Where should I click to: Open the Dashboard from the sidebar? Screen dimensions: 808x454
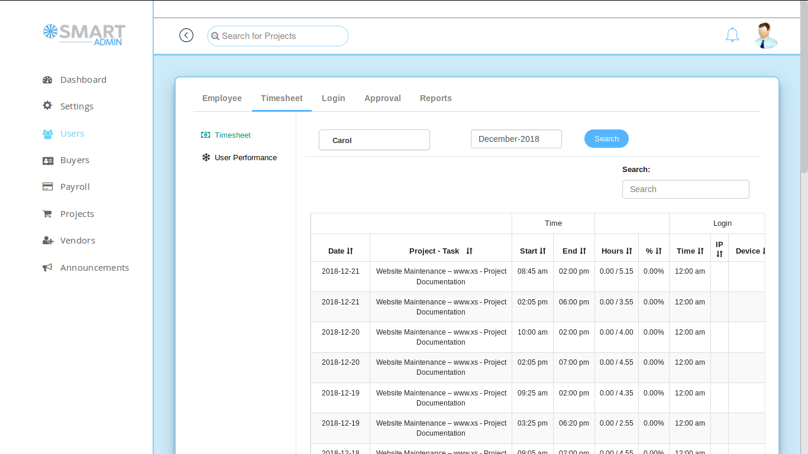pyautogui.click(x=83, y=79)
